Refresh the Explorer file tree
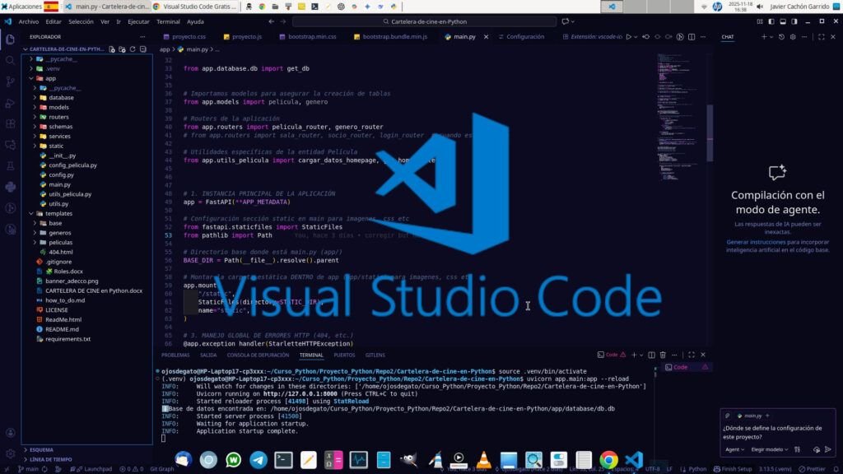Viewport: 843px width, 474px height. (132, 49)
